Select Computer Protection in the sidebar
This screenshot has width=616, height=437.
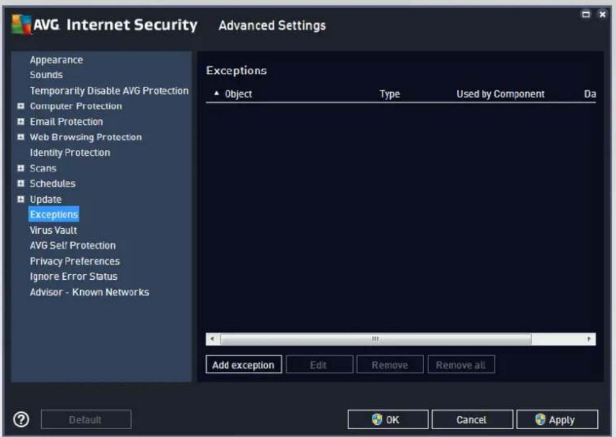coord(76,106)
